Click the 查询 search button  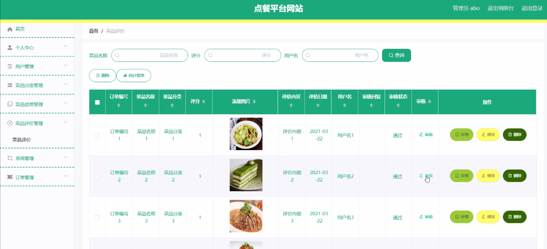[396, 55]
